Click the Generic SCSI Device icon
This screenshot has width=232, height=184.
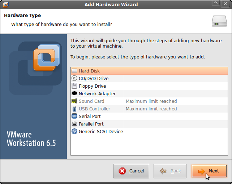coord(74,131)
